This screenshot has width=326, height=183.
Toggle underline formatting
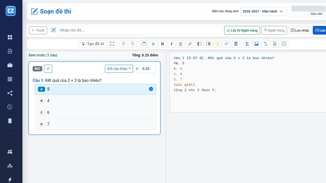pyautogui.click(x=181, y=44)
